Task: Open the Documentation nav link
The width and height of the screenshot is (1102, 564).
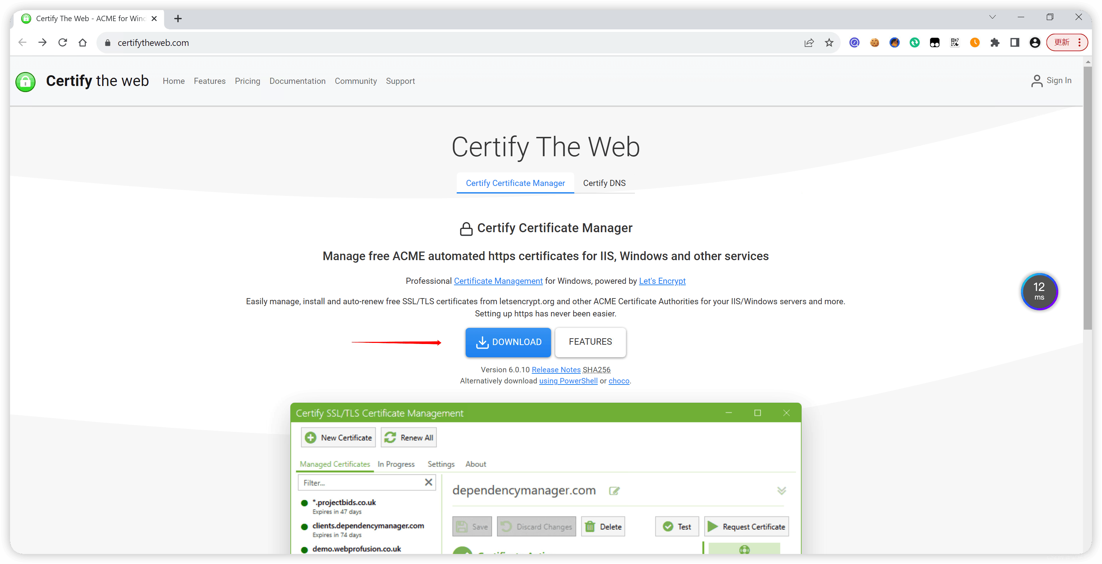Action: tap(297, 81)
